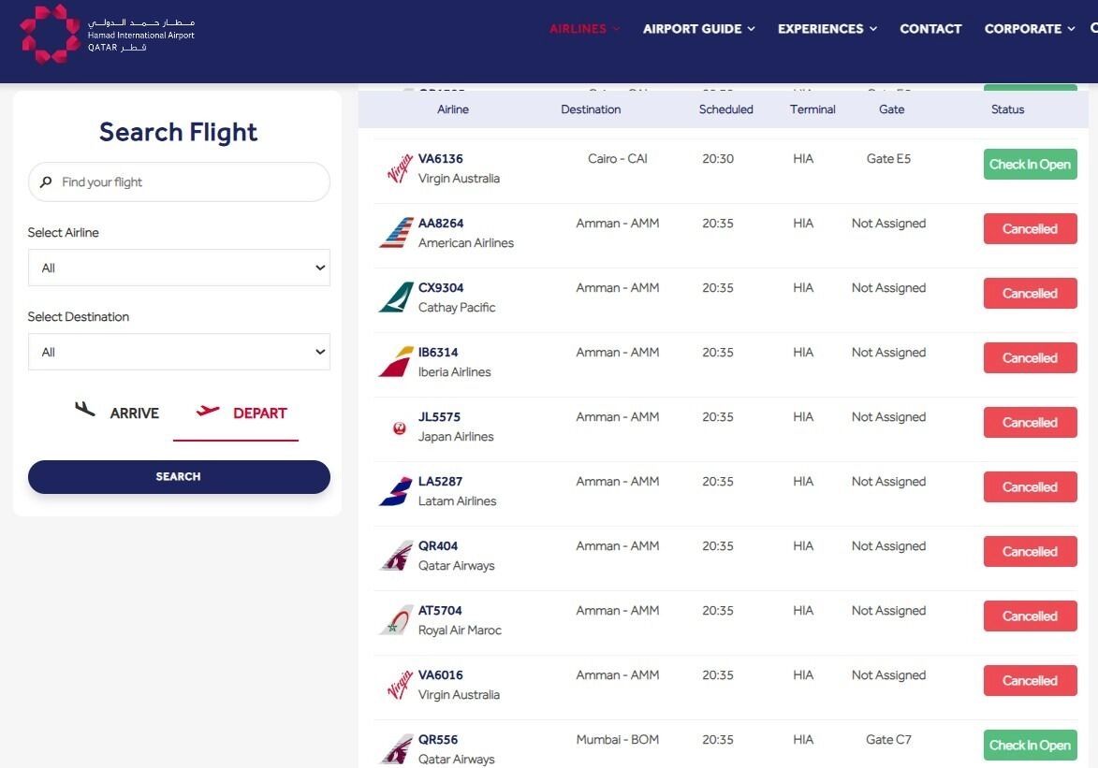Screen dimensions: 1098x768
Task: Select the DEPART flights tab
Action: [x=242, y=413]
